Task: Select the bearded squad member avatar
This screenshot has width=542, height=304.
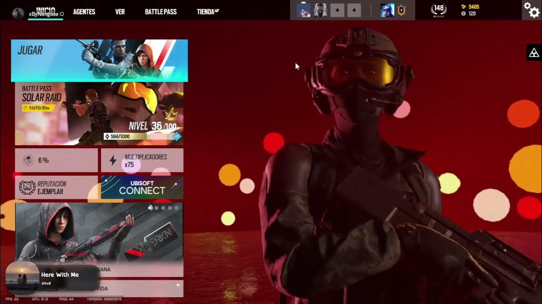Action: point(321,10)
